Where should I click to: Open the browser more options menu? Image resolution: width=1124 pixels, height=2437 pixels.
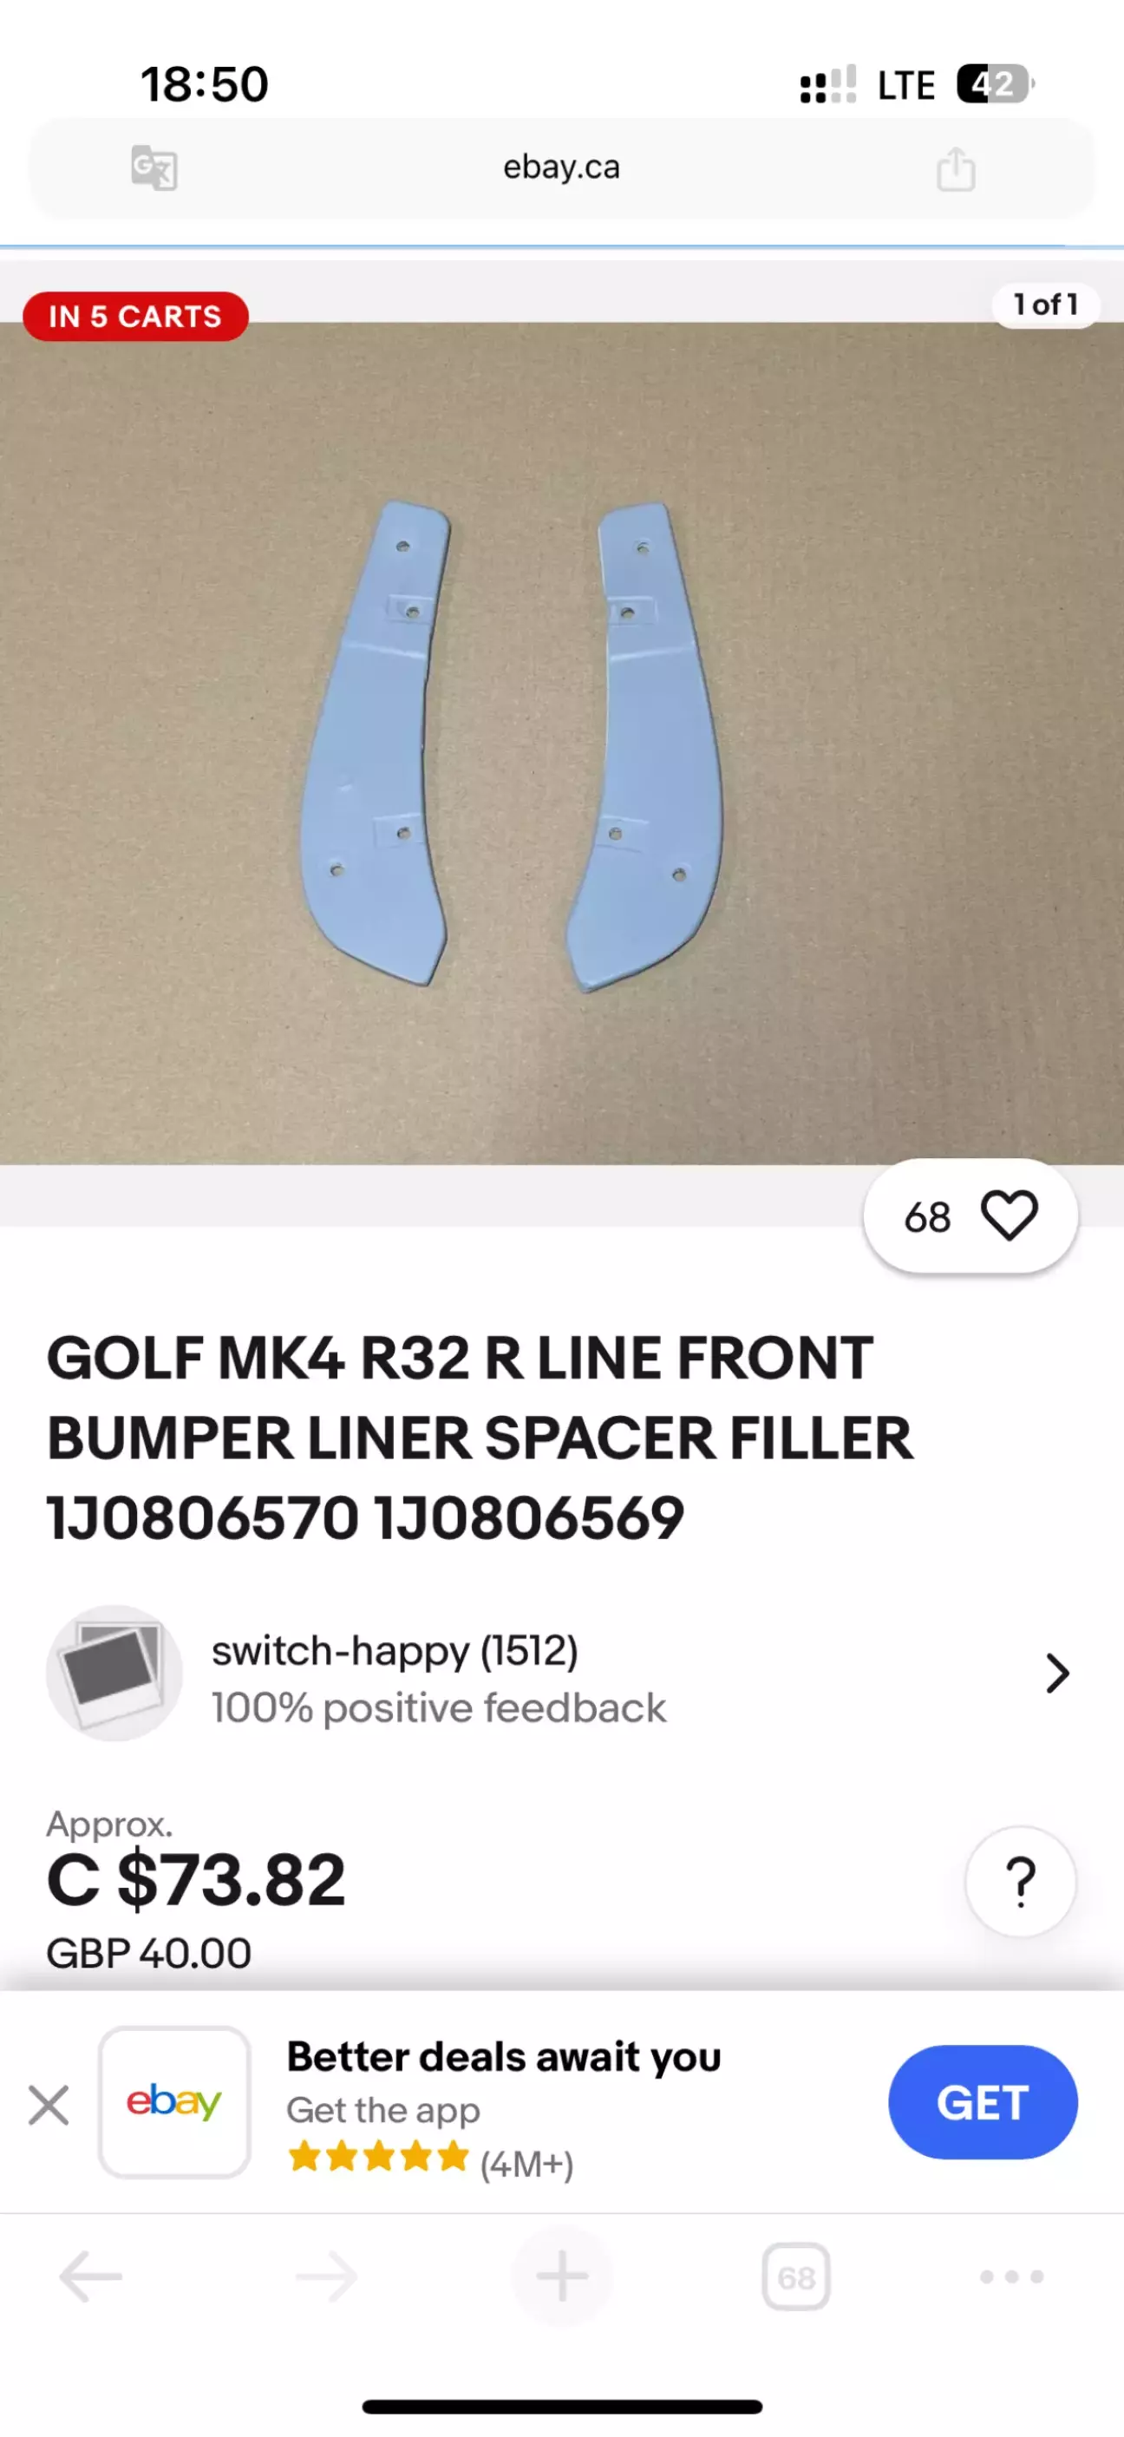point(1011,2276)
